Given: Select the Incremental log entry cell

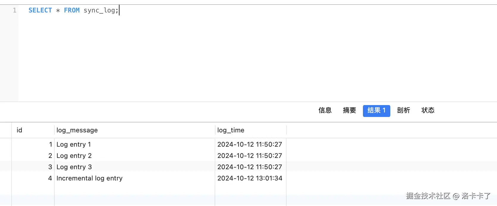Looking at the screenshot, I should pyautogui.click(x=89, y=178).
